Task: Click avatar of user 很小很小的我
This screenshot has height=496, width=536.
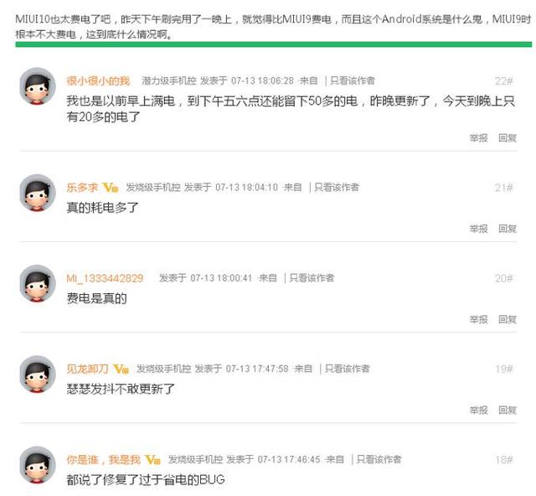Action: pyautogui.click(x=38, y=86)
